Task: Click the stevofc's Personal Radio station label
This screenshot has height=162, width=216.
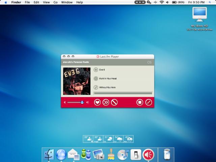Action: pyautogui.click(x=76, y=62)
